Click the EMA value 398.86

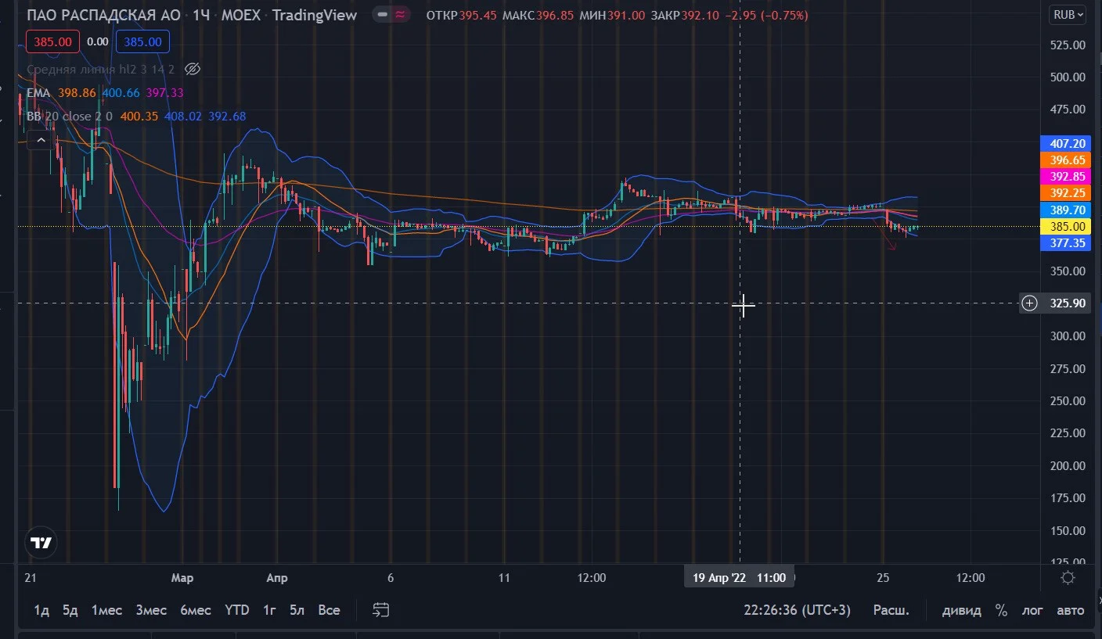[x=77, y=93]
